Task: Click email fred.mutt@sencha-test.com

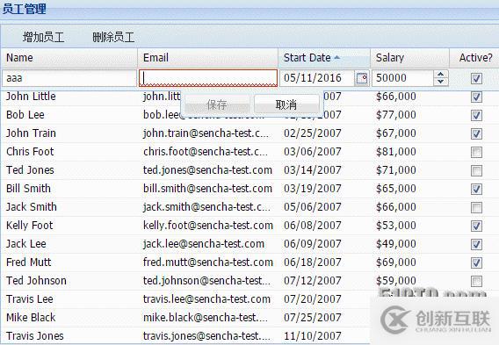Action: [x=208, y=262]
